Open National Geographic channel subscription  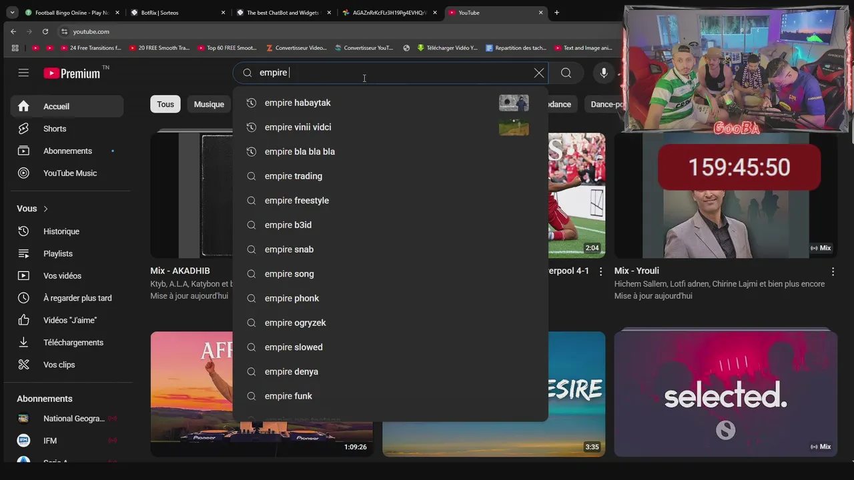(x=67, y=419)
